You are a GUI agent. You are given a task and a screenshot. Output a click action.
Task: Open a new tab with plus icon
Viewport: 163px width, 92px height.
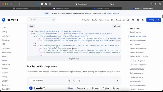pyautogui.click(x=156, y=4)
